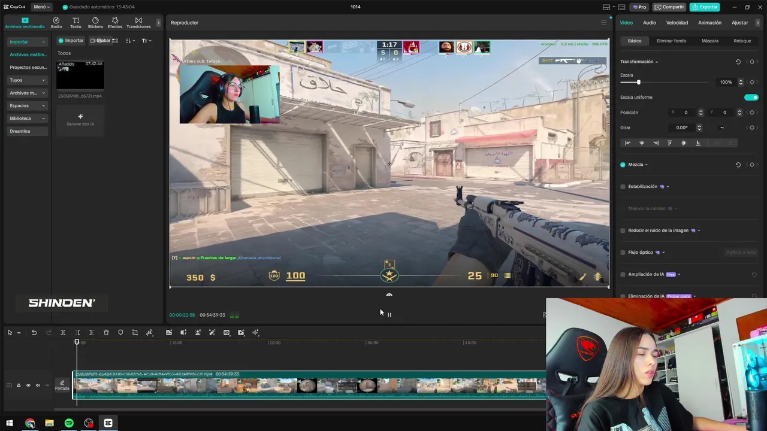Switch to the Animación tab

pos(709,23)
